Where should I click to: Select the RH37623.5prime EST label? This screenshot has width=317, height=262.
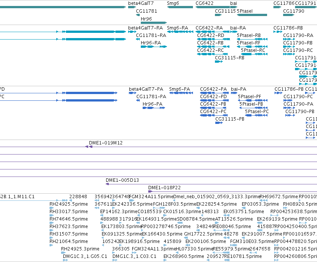tap(69, 227)
